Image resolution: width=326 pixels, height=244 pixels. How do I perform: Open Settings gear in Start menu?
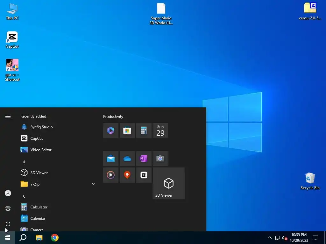click(x=8, y=208)
